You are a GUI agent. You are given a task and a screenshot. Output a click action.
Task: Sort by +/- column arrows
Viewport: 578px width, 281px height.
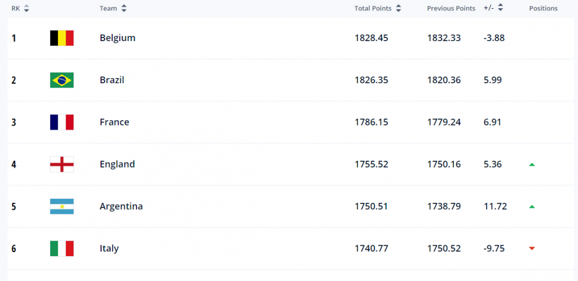[x=500, y=9]
